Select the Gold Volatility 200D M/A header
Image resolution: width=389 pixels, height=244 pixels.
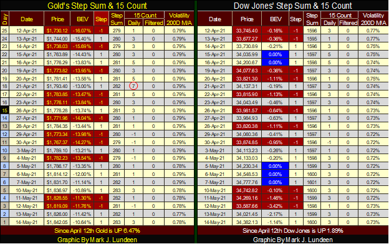pos(179,19)
